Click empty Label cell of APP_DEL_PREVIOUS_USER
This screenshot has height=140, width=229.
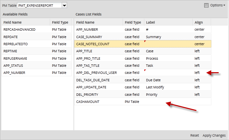168,73
